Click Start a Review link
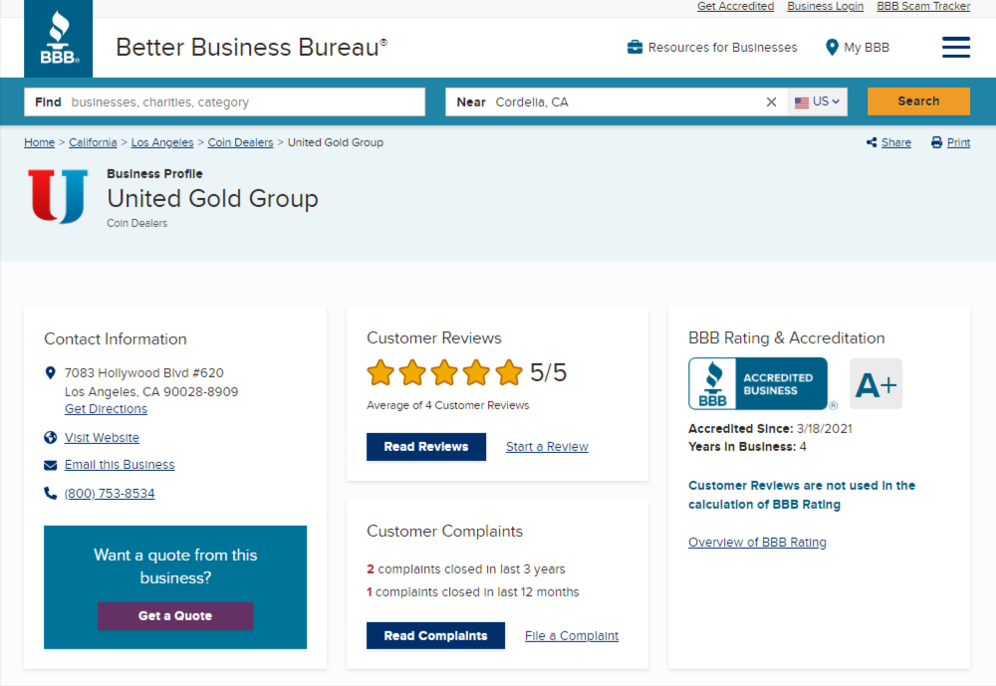 click(x=547, y=446)
